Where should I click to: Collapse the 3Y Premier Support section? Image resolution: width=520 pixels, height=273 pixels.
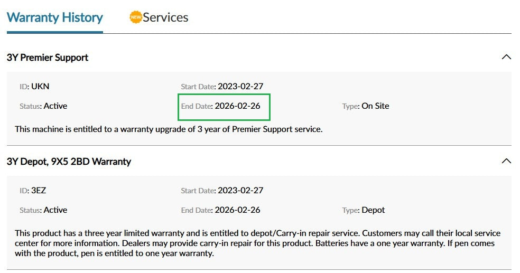(506, 57)
